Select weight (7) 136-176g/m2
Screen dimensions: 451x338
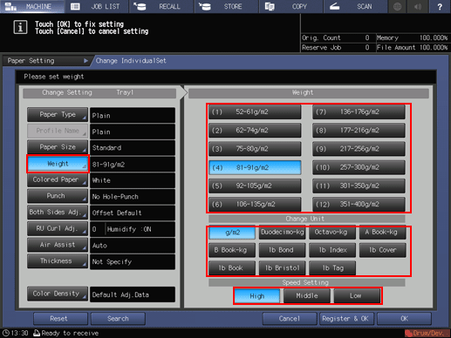[x=359, y=112]
